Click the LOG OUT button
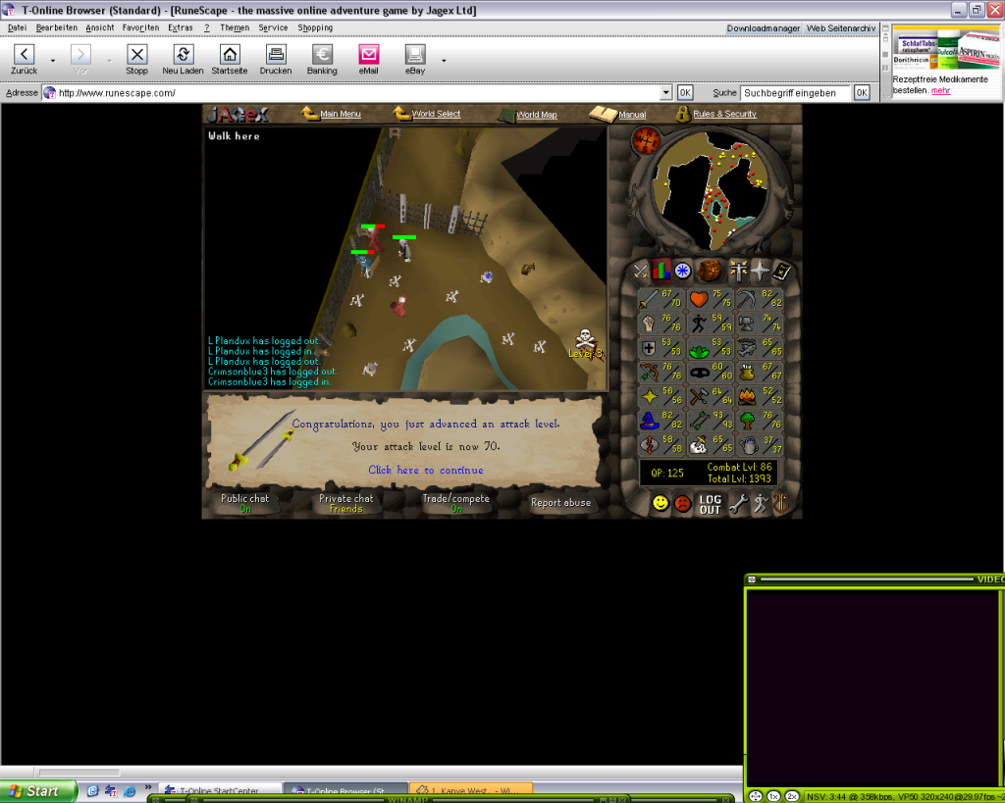The image size is (1005, 803). [x=711, y=504]
